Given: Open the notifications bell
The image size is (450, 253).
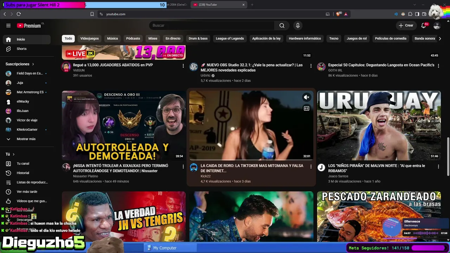Looking at the screenshot, I should tap(424, 26).
